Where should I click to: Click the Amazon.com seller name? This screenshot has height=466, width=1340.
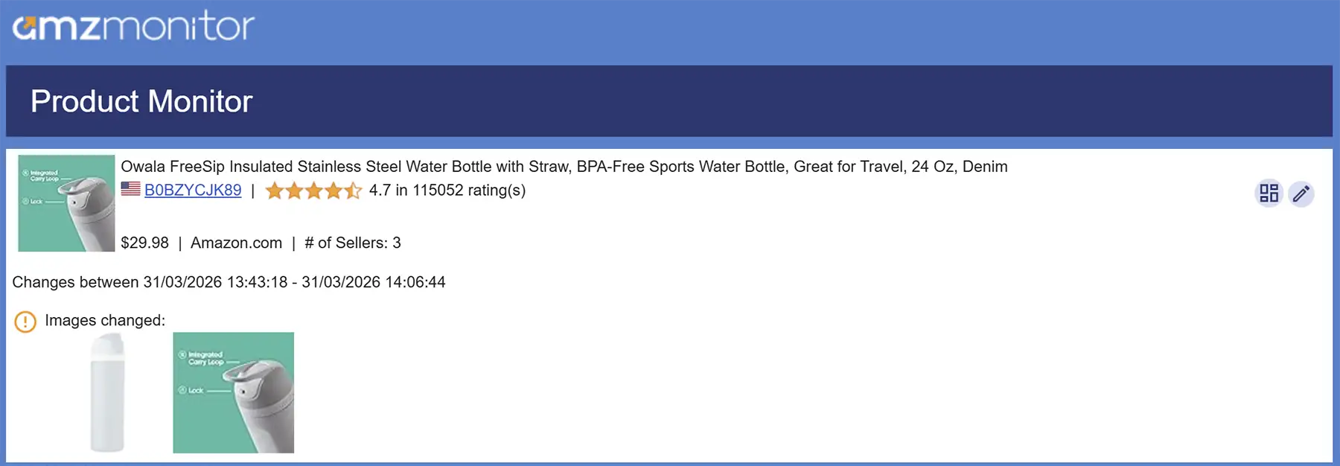[x=236, y=243]
